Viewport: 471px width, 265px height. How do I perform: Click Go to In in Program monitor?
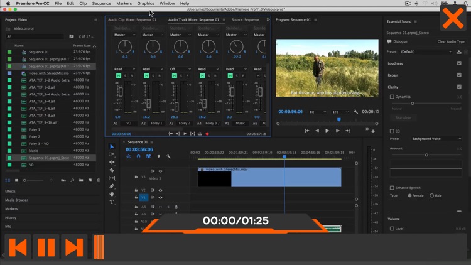point(307,131)
